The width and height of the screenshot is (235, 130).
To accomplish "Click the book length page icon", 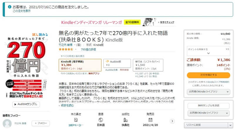I will click(76, 120).
